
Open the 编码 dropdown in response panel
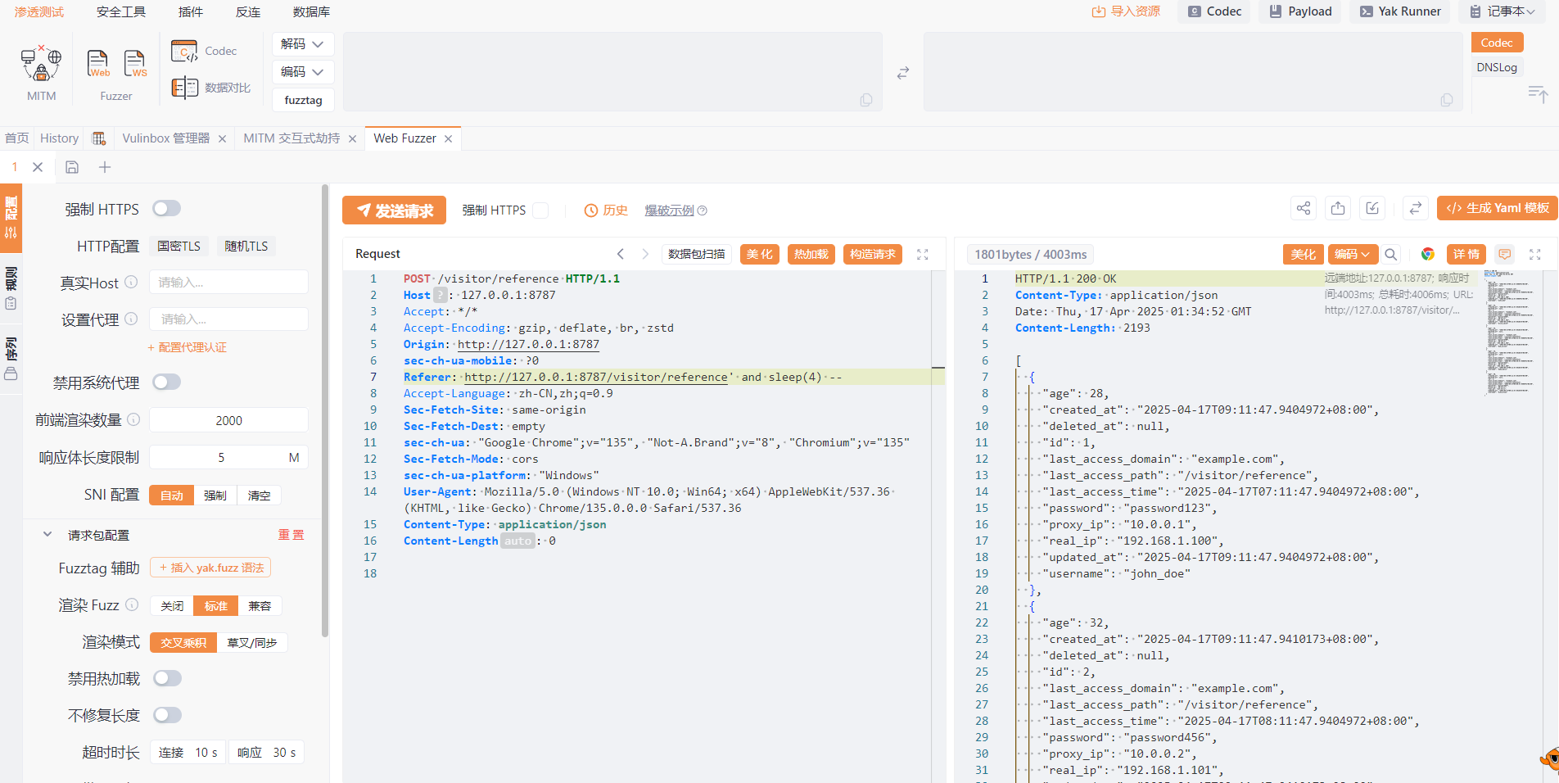point(1352,254)
